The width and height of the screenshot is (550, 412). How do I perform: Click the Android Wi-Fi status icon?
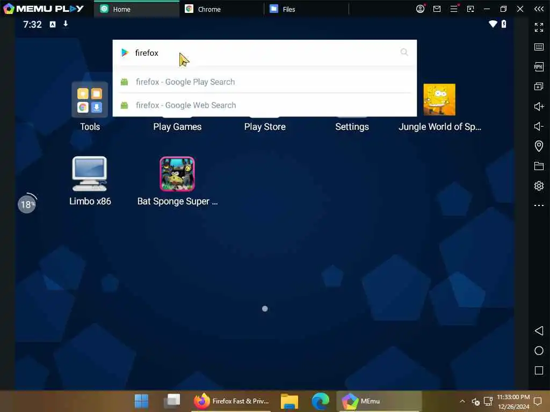coord(493,24)
